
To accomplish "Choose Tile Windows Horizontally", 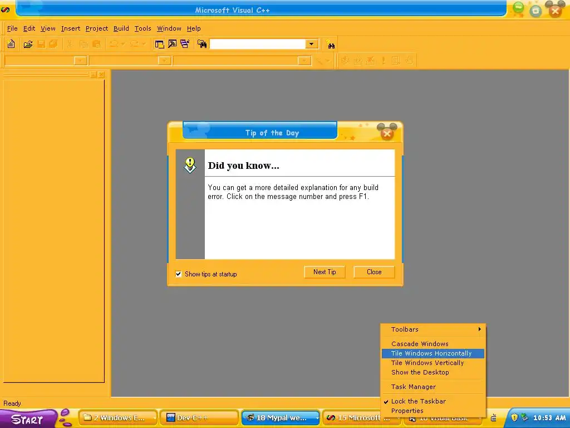I will pos(433,353).
